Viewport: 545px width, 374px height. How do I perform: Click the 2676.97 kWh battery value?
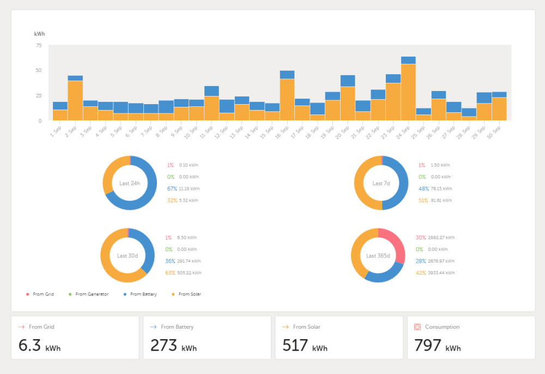click(441, 261)
